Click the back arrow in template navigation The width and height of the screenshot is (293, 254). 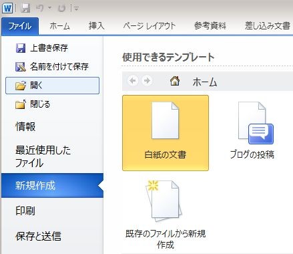pos(133,80)
